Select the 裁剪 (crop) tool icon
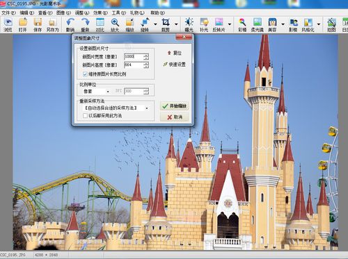The width and height of the screenshot is (348, 259). pyautogui.click(x=166, y=25)
